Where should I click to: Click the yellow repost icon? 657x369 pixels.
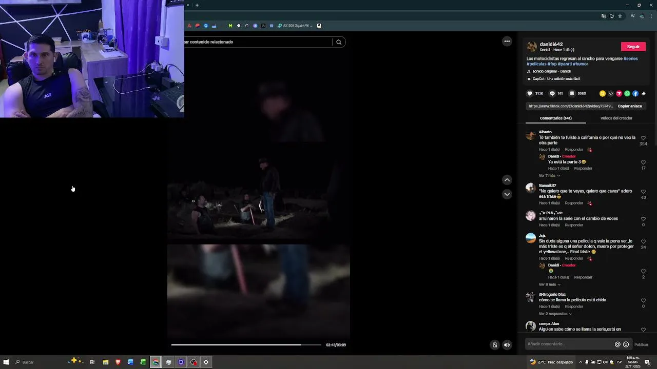coord(603,94)
